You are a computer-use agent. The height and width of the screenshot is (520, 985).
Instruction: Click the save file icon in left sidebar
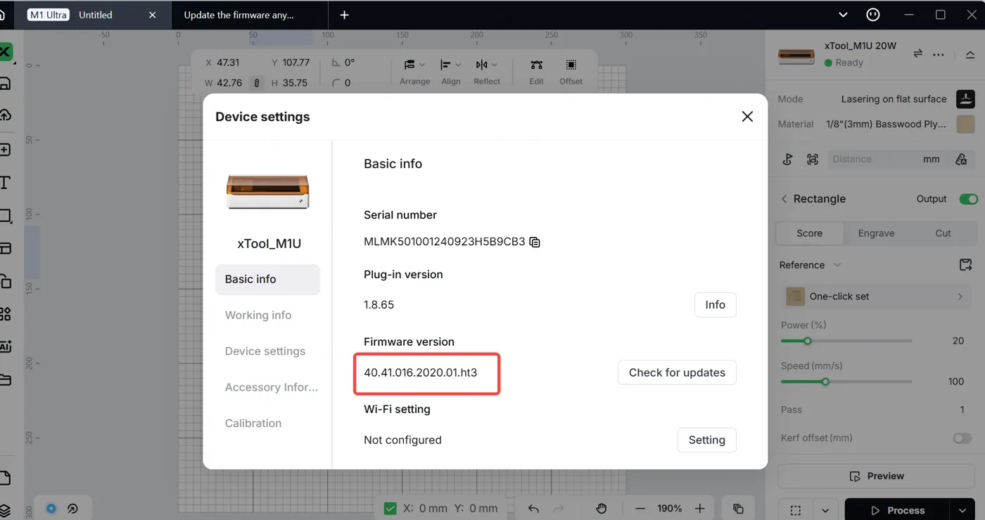click(x=4, y=84)
